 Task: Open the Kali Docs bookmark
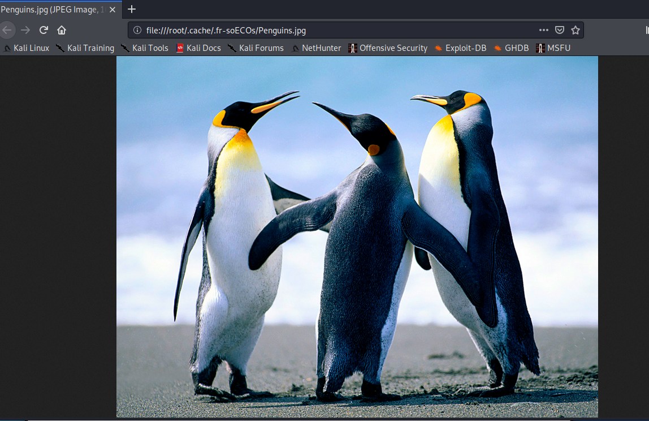pos(198,48)
